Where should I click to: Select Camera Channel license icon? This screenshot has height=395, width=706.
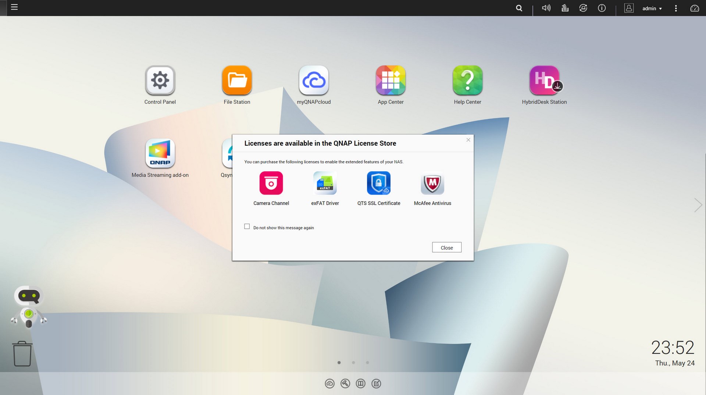[x=271, y=183]
